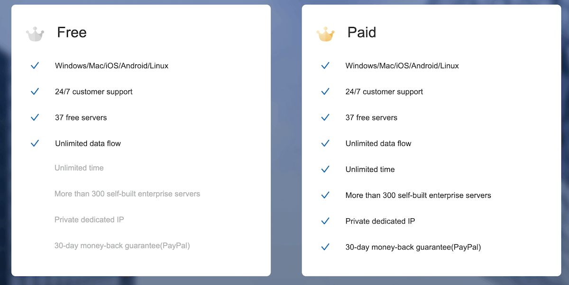Click the greyed Unlimited time text in Free plan
569x285 pixels.
coord(79,168)
